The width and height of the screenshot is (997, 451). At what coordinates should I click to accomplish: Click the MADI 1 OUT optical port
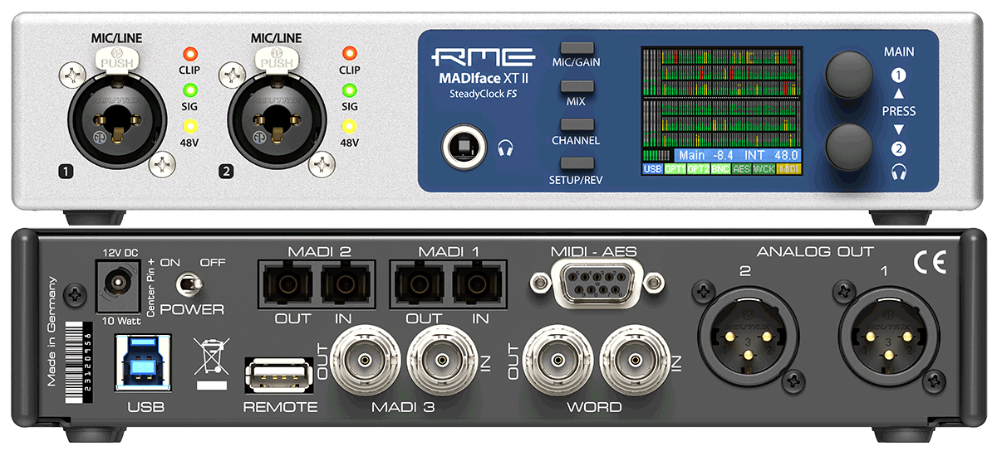pyautogui.click(x=423, y=286)
